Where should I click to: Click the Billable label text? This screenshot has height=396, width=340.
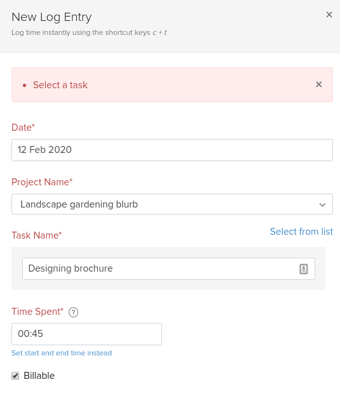39,376
